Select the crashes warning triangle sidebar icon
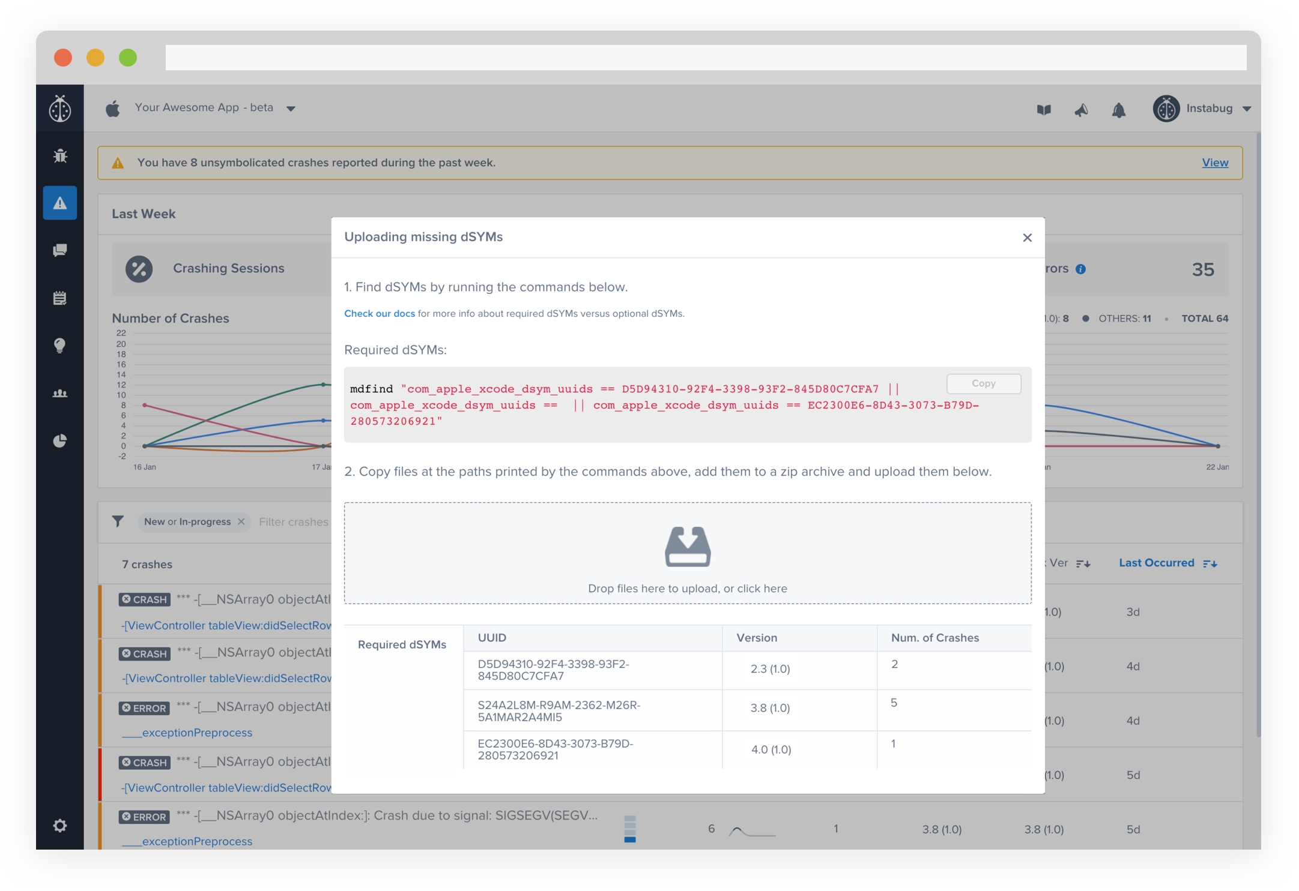The image size is (1299, 891). pyautogui.click(x=60, y=203)
